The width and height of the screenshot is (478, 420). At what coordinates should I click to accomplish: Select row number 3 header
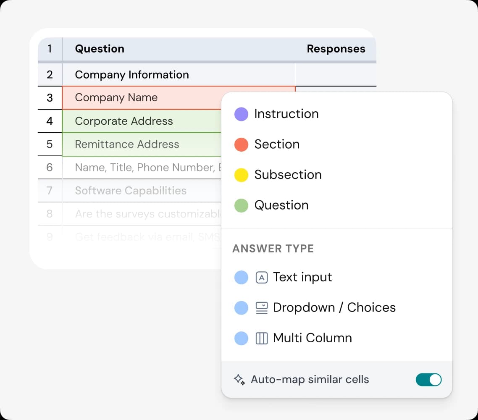click(50, 98)
